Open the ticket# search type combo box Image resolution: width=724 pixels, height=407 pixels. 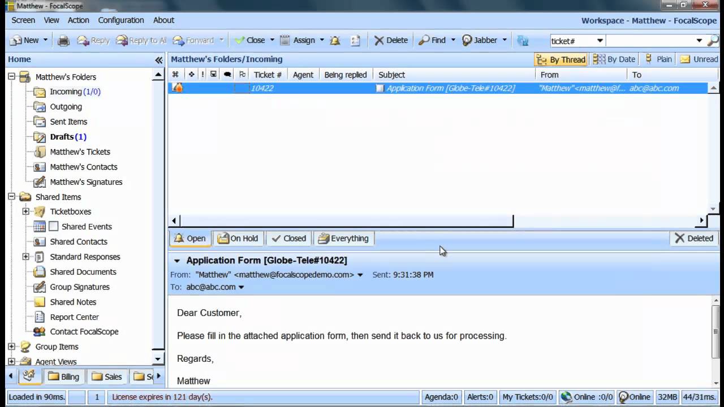coord(578,41)
